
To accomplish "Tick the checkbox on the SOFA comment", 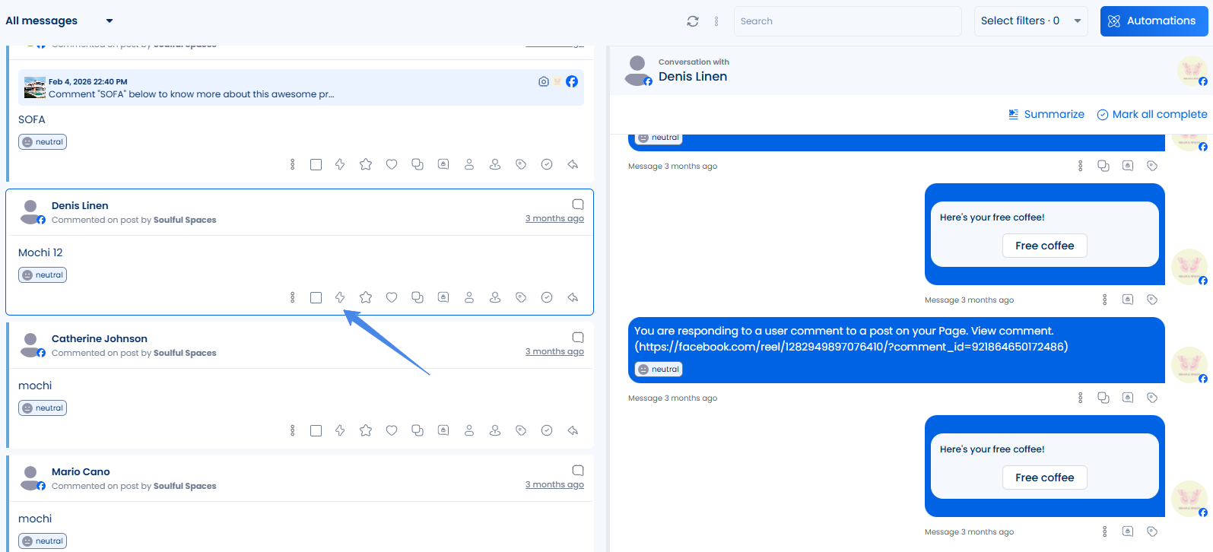I will [316, 164].
